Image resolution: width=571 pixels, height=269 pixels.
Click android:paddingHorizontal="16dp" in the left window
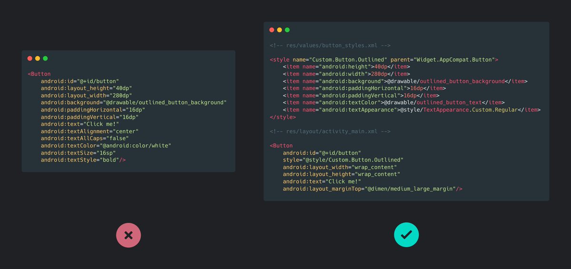(x=93, y=110)
